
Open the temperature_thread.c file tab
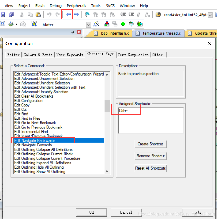pos(159,33)
